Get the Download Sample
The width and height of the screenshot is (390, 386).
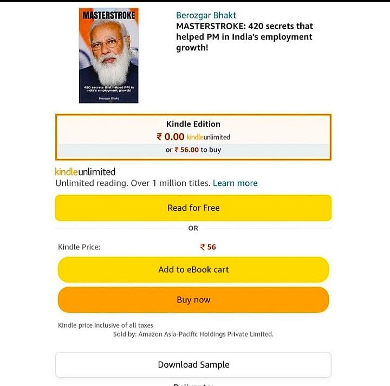(x=193, y=365)
